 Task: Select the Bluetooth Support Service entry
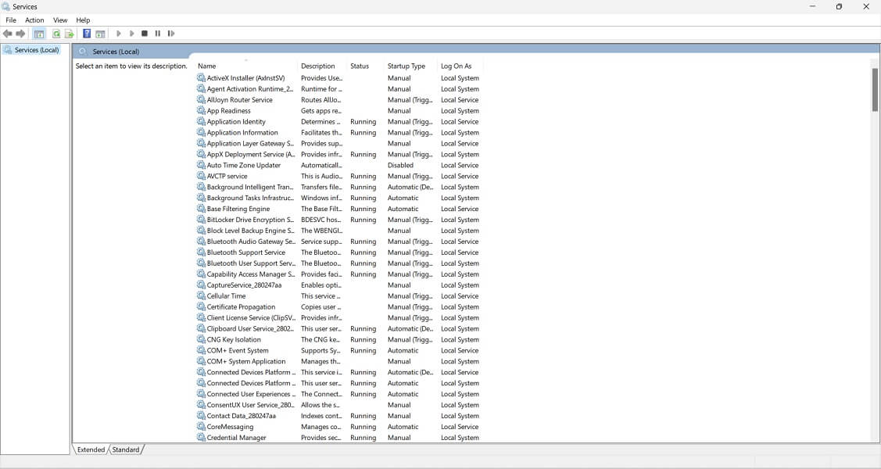pyautogui.click(x=247, y=252)
